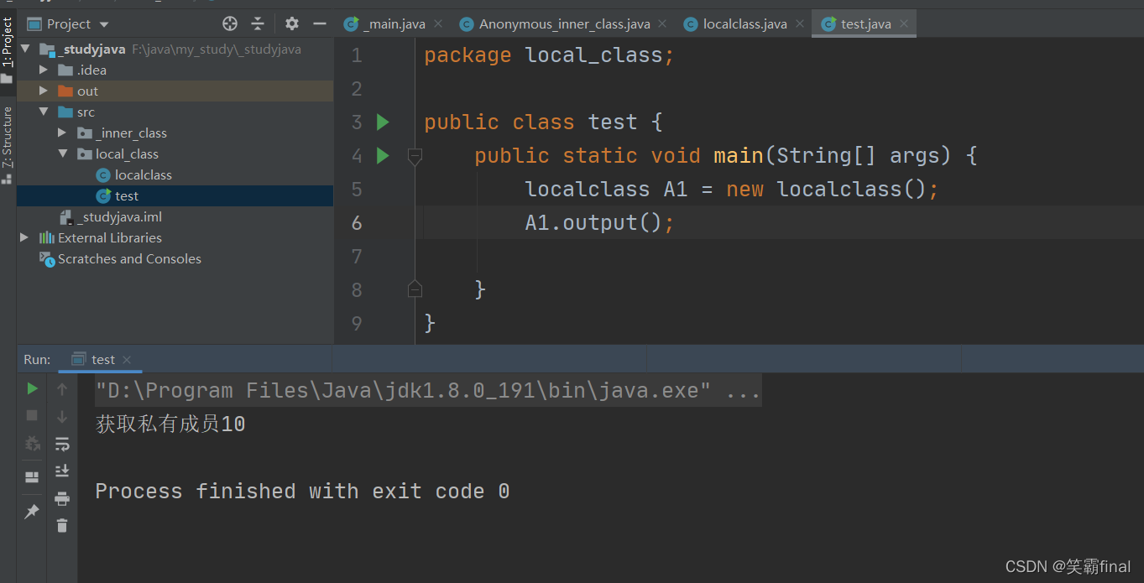
Task: Pin the Run tab
Action: (32, 511)
